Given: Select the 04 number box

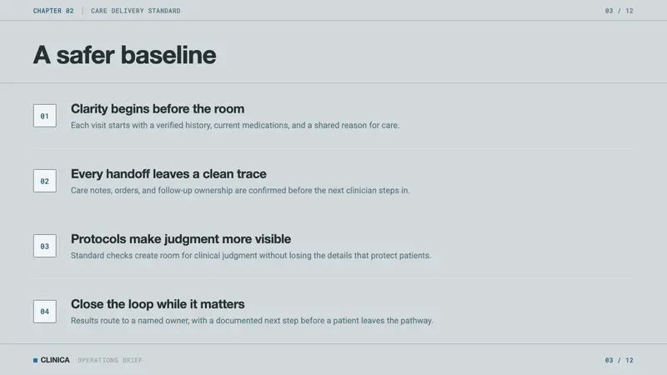Looking at the screenshot, I should (45, 311).
